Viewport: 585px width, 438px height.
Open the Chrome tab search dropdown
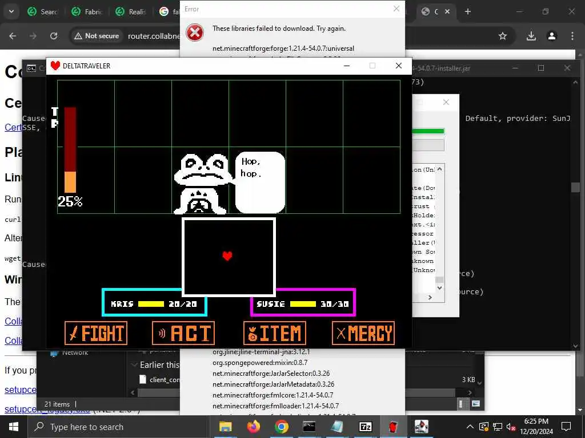click(11, 11)
